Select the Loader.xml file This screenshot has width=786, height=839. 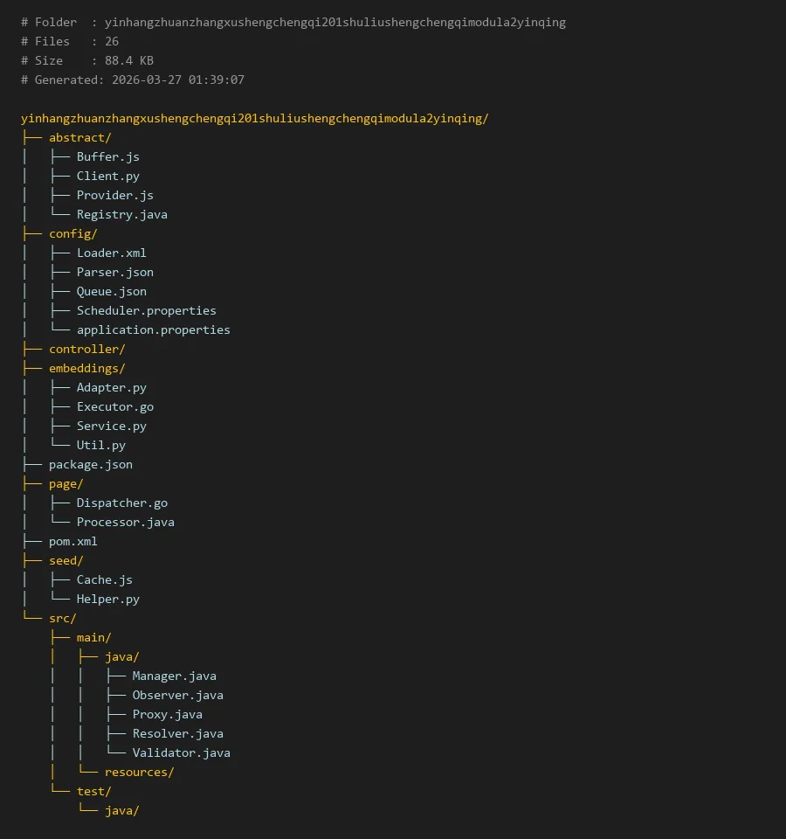(x=111, y=253)
